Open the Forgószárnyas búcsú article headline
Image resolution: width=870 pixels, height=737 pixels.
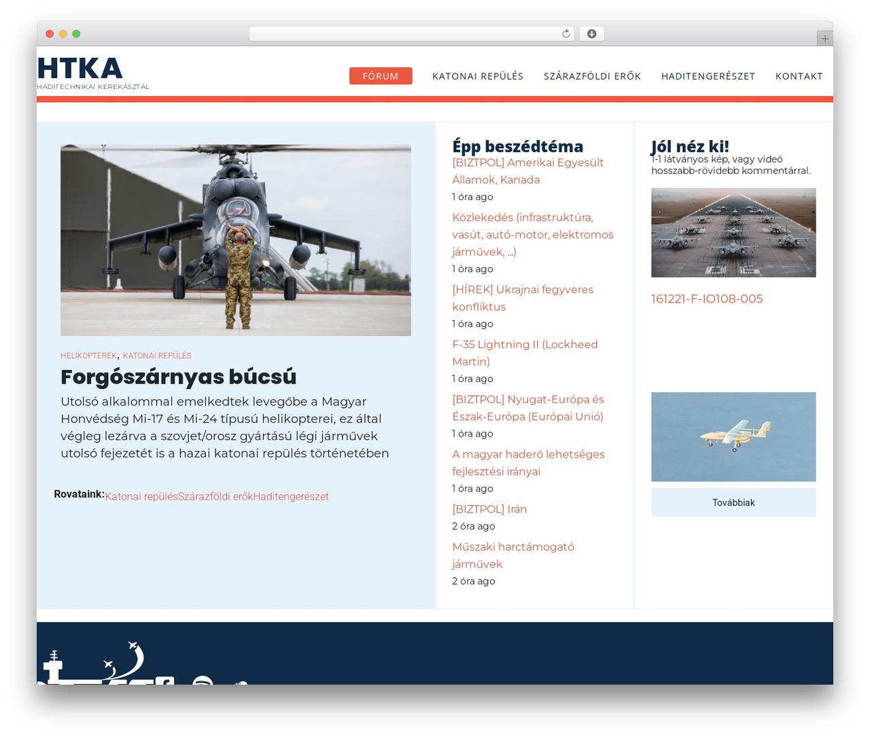(179, 377)
